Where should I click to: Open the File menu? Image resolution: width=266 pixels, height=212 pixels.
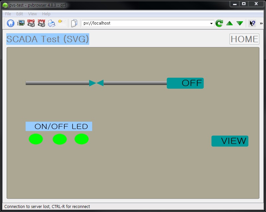[7, 14]
